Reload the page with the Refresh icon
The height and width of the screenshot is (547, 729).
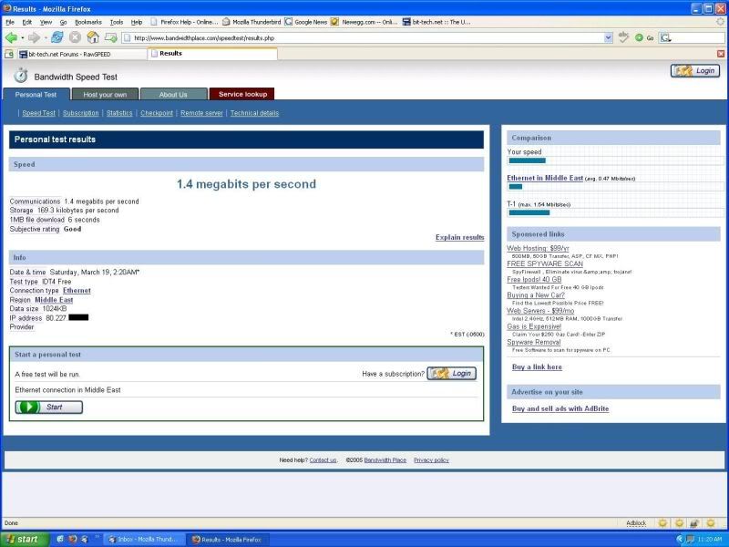tap(57, 37)
